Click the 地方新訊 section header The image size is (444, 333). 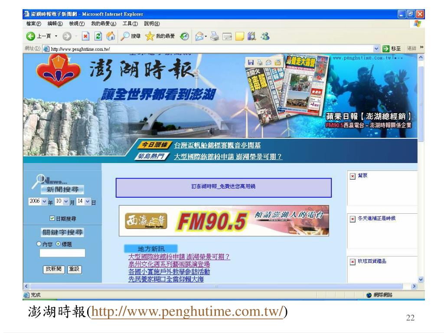pos(150,248)
